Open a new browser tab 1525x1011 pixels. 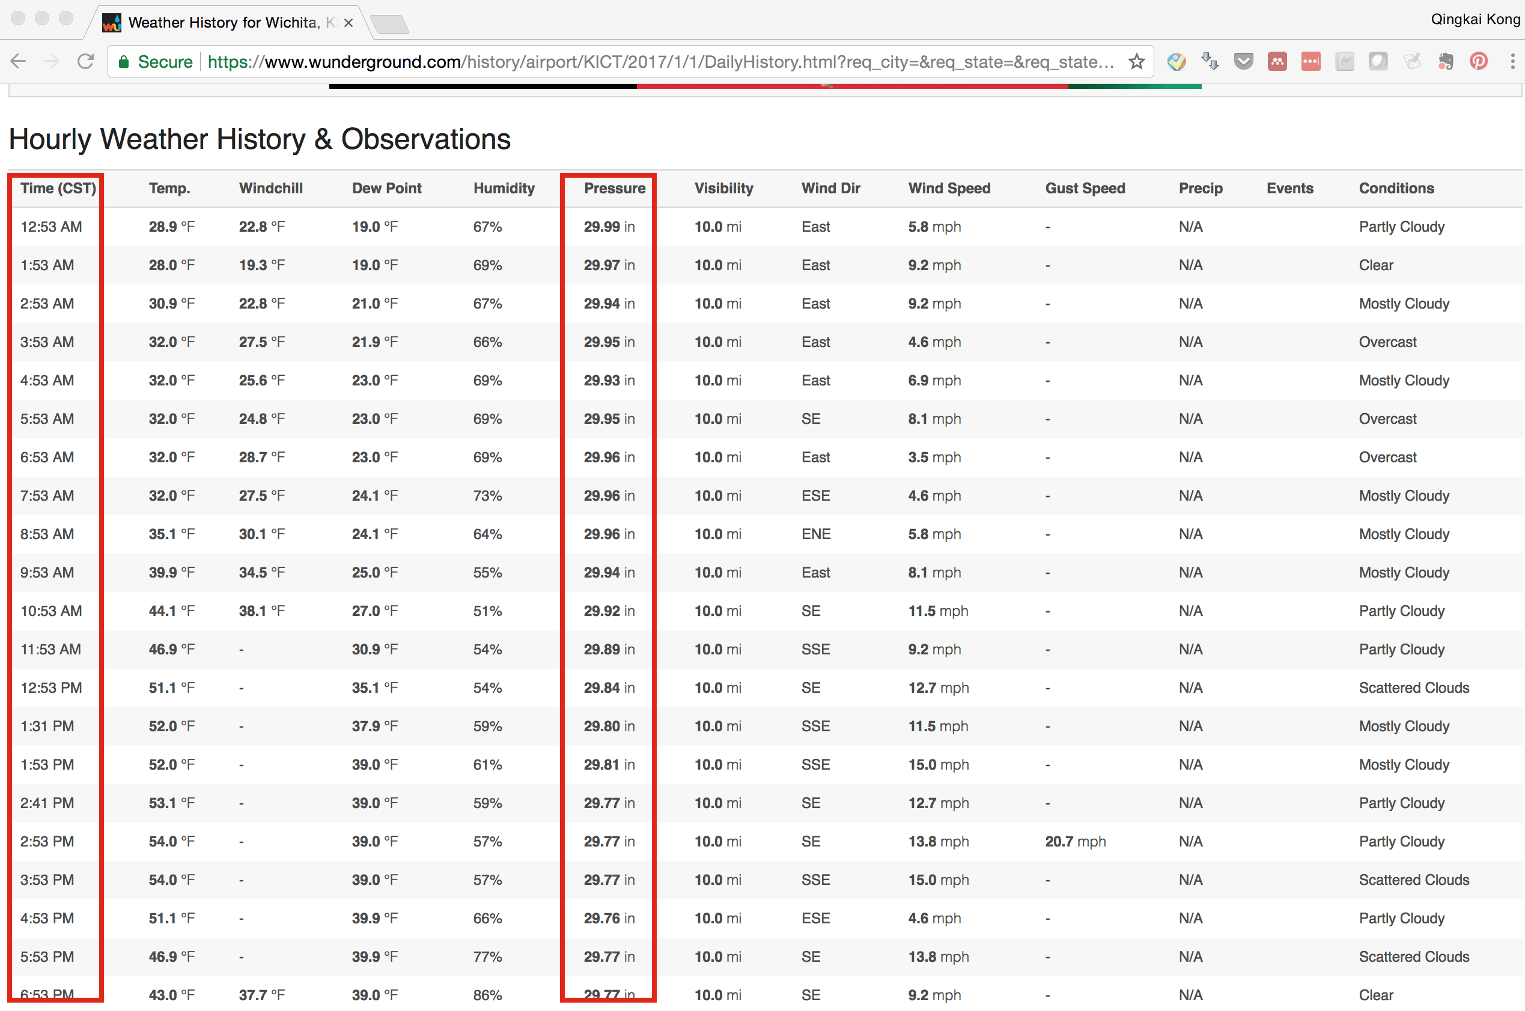[389, 25]
